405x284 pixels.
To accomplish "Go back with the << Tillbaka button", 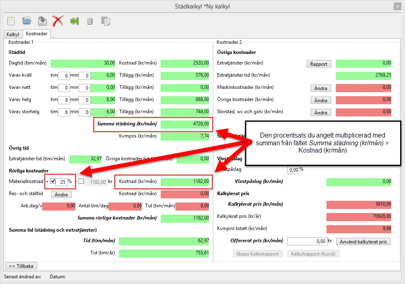I will (x=21, y=266).
